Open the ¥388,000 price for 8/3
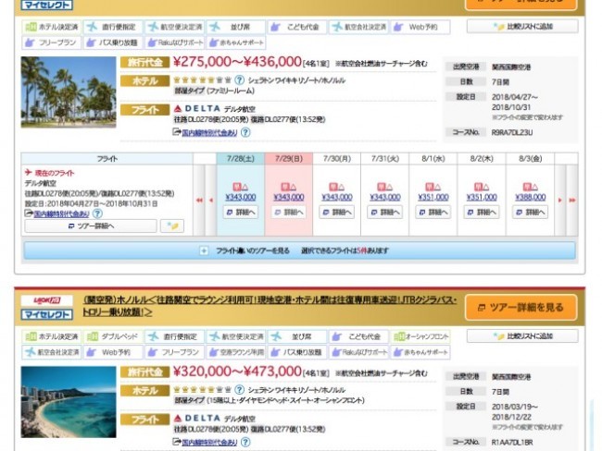The width and height of the screenshot is (602, 451). pyautogui.click(x=530, y=197)
